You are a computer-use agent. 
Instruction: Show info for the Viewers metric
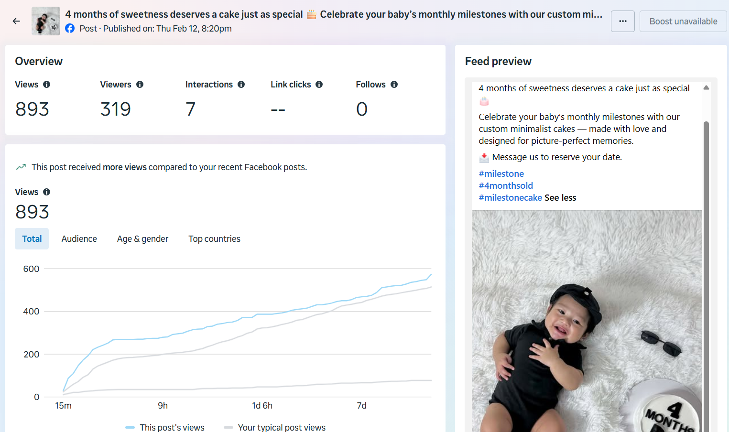point(140,85)
